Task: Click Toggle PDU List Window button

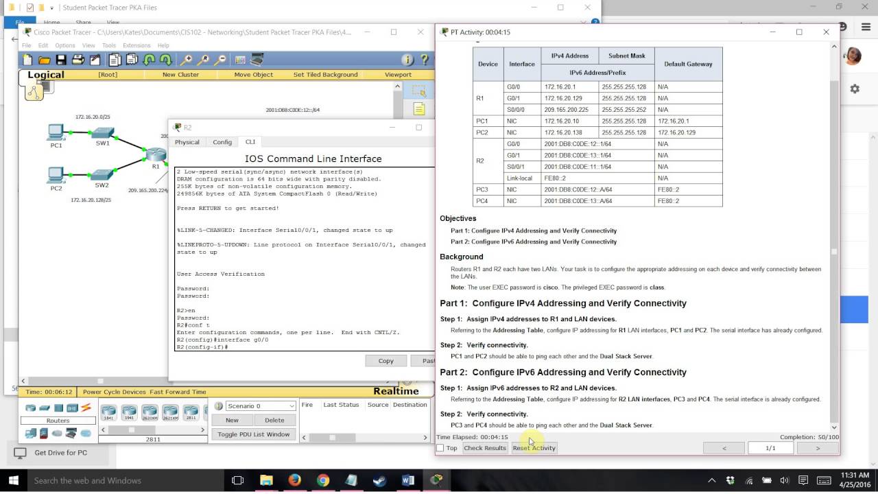Action: coord(254,434)
